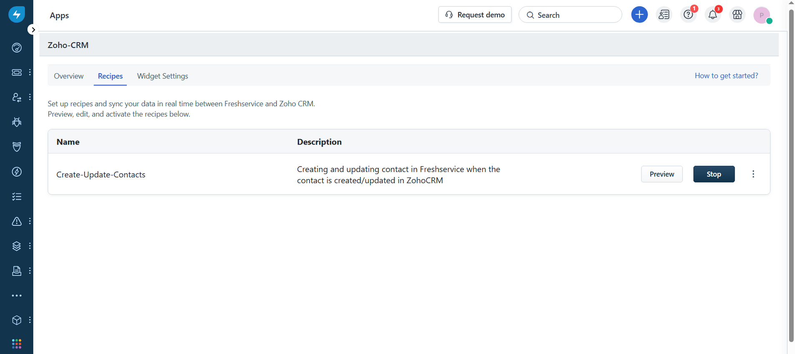Viewport: 795px width, 354px height.
Task: Click the Create-Update-Contacts recipe name
Action: pos(101,175)
